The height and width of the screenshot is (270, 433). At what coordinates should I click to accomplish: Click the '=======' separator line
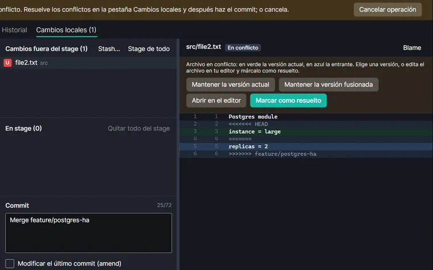[x=306, y=139]
